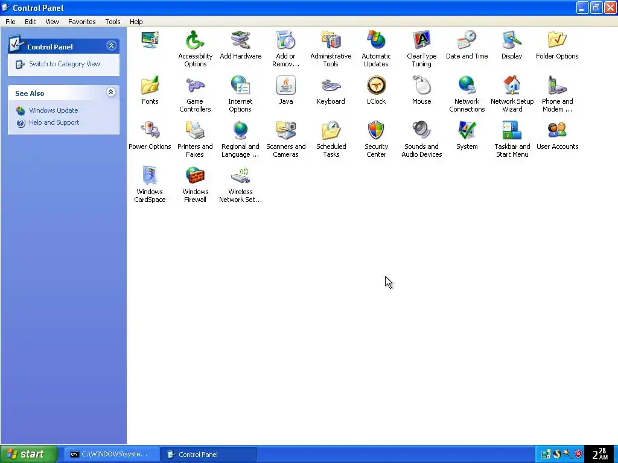
Task: Open Fonts folder icon
Action: click(150, 85)
